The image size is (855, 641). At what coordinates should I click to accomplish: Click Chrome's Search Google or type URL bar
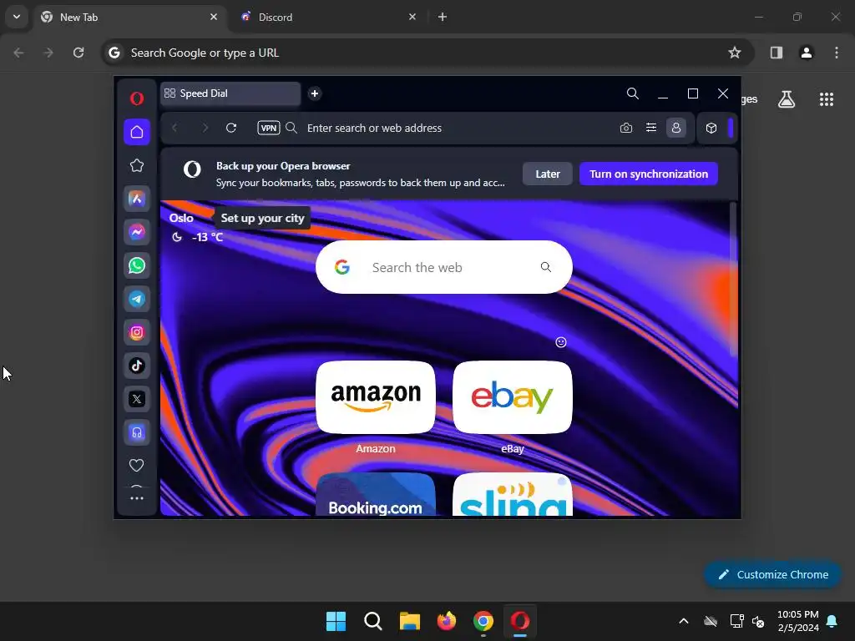428,53
